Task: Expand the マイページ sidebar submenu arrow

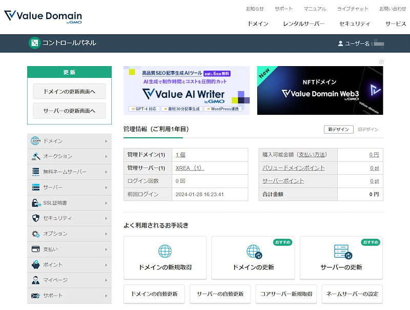Action: (x=106, y=280)
